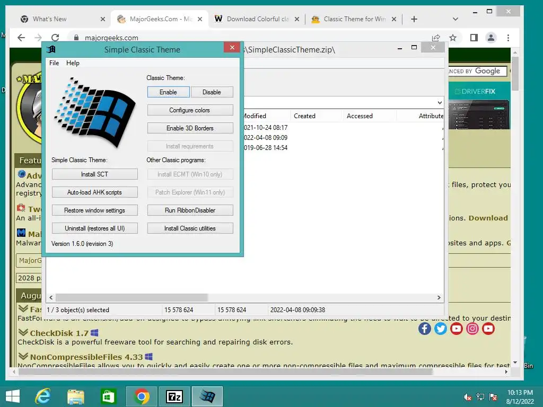The image size is (543, 407).
Task: Click the share page icon
Action: coord(436,38)
